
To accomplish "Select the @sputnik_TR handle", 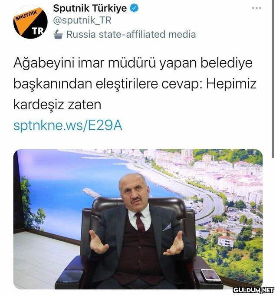I will [x=82, y=20].
